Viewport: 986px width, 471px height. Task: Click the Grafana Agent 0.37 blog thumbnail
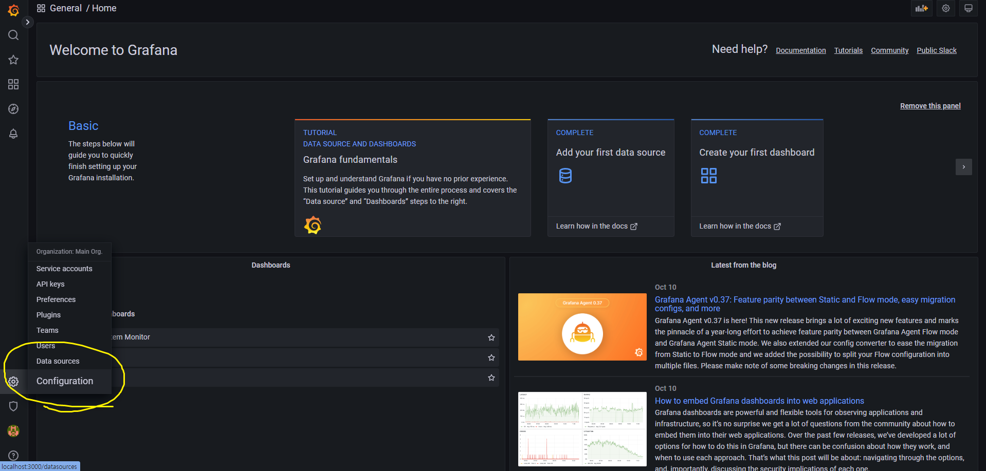pos(582,327)
